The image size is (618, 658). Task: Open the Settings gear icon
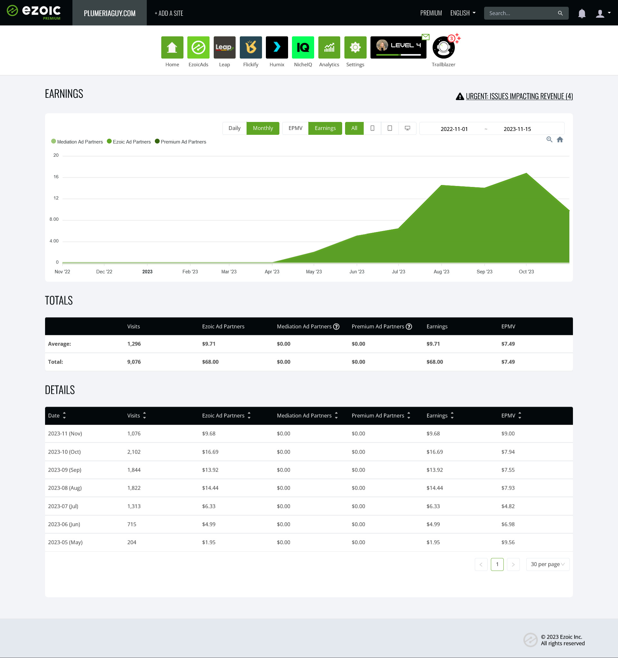click(355, 47)
